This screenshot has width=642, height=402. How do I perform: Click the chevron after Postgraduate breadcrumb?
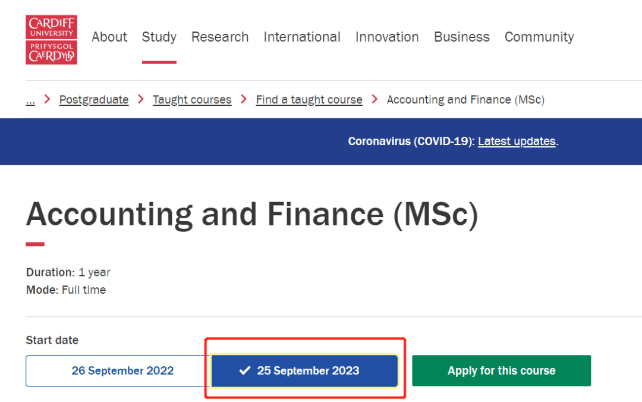tap(140, 99)
